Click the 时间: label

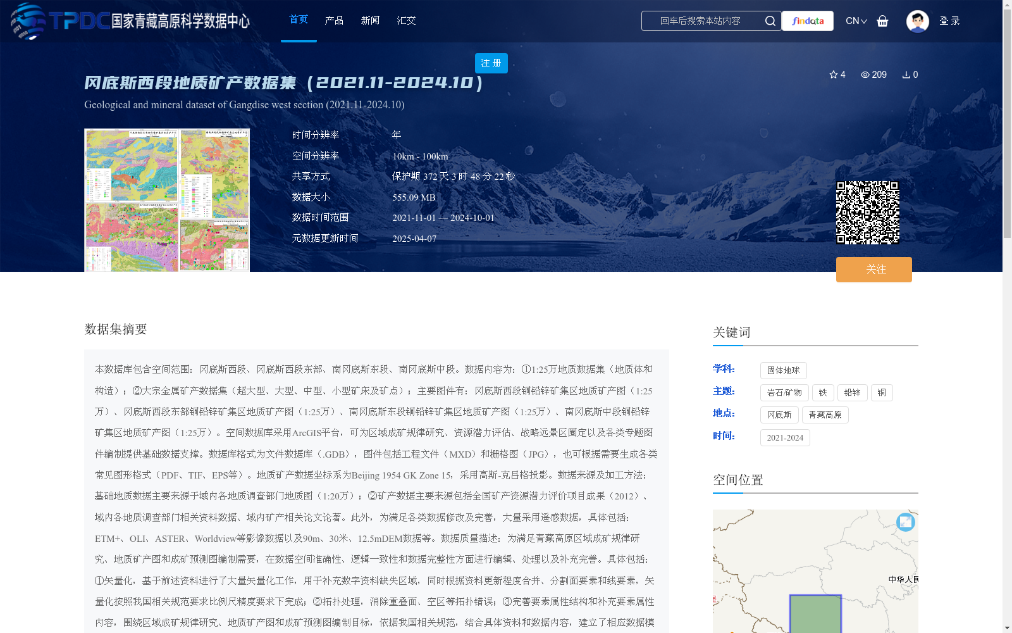724,436
